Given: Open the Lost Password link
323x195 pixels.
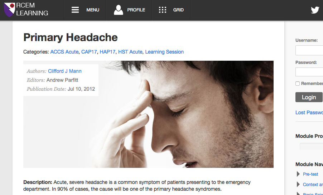Looking at the screenshot, I should click(x=309, y=112).
